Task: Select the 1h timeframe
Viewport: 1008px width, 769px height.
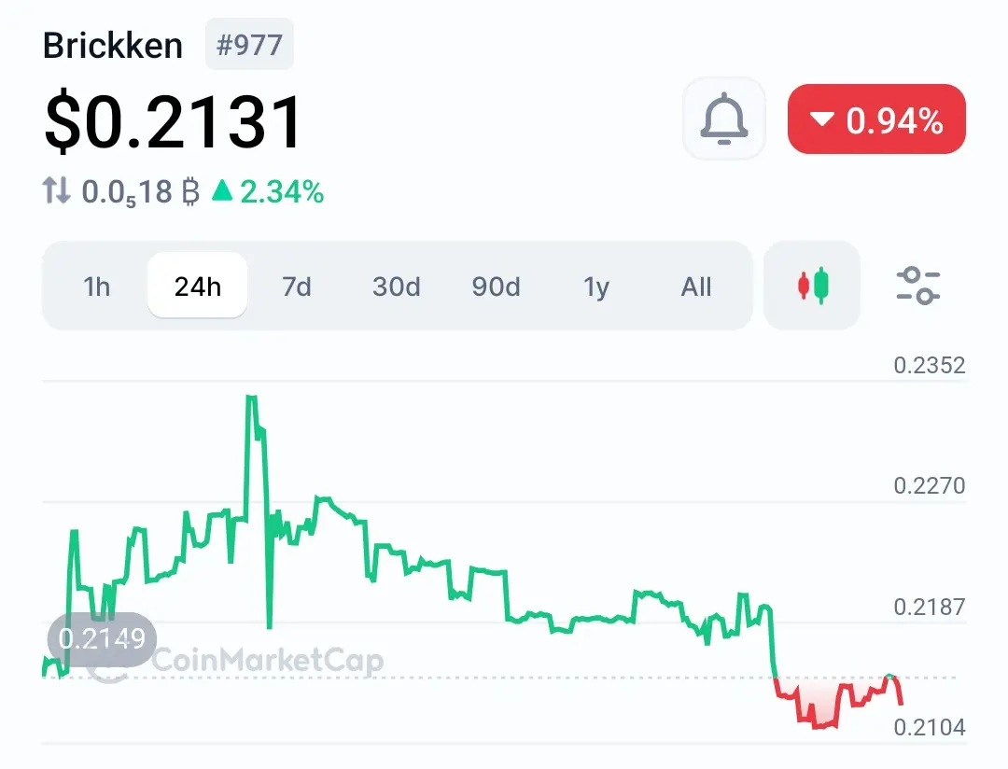Action: pyautogui.click(x=97, y=287)
